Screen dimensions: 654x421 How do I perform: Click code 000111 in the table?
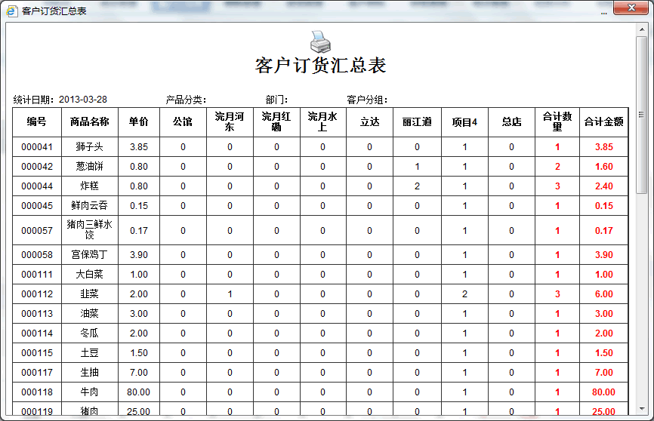pos(37,275)
